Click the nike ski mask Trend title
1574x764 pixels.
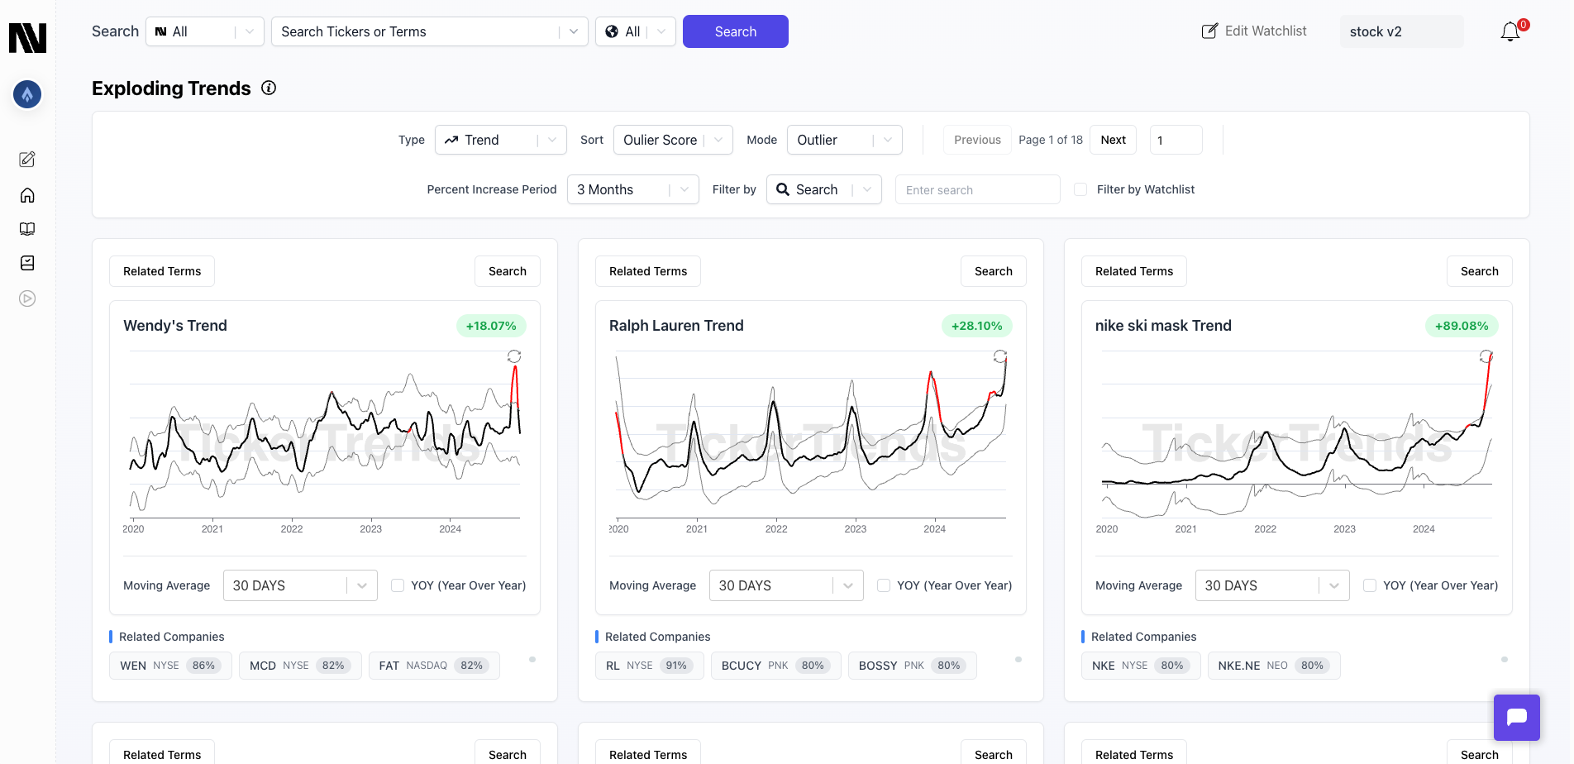pos(1163,326)
